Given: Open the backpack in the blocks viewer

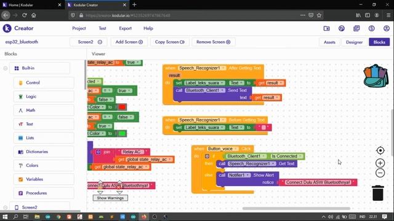Looking at the screenshot, I should tap(376, 76).
